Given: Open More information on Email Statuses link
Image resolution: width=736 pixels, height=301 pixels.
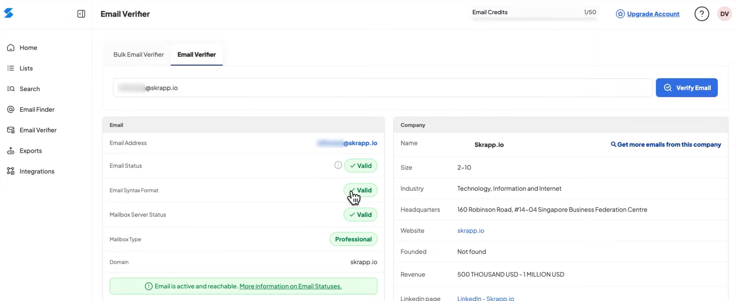Looking at the screenshot, I should pos(290,286).
